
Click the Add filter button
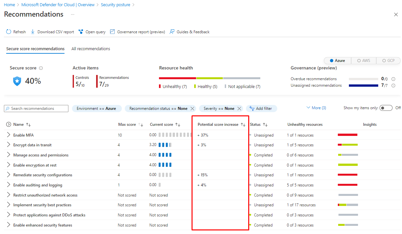261,109
